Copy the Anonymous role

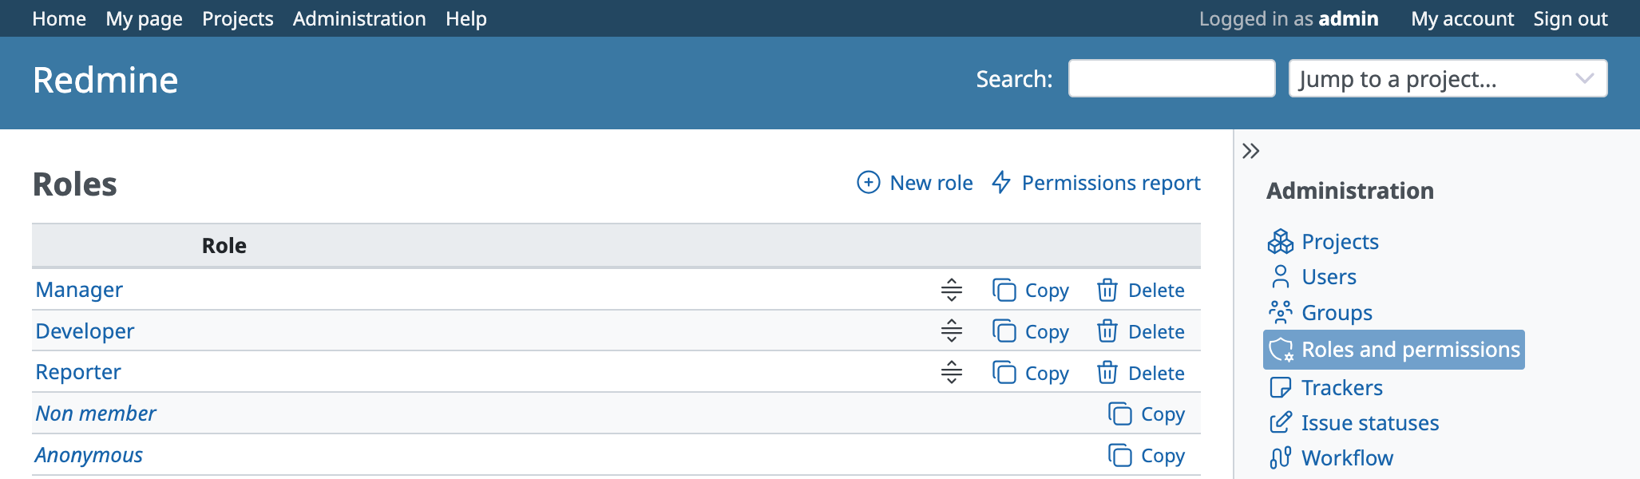tap(1147, 456)
